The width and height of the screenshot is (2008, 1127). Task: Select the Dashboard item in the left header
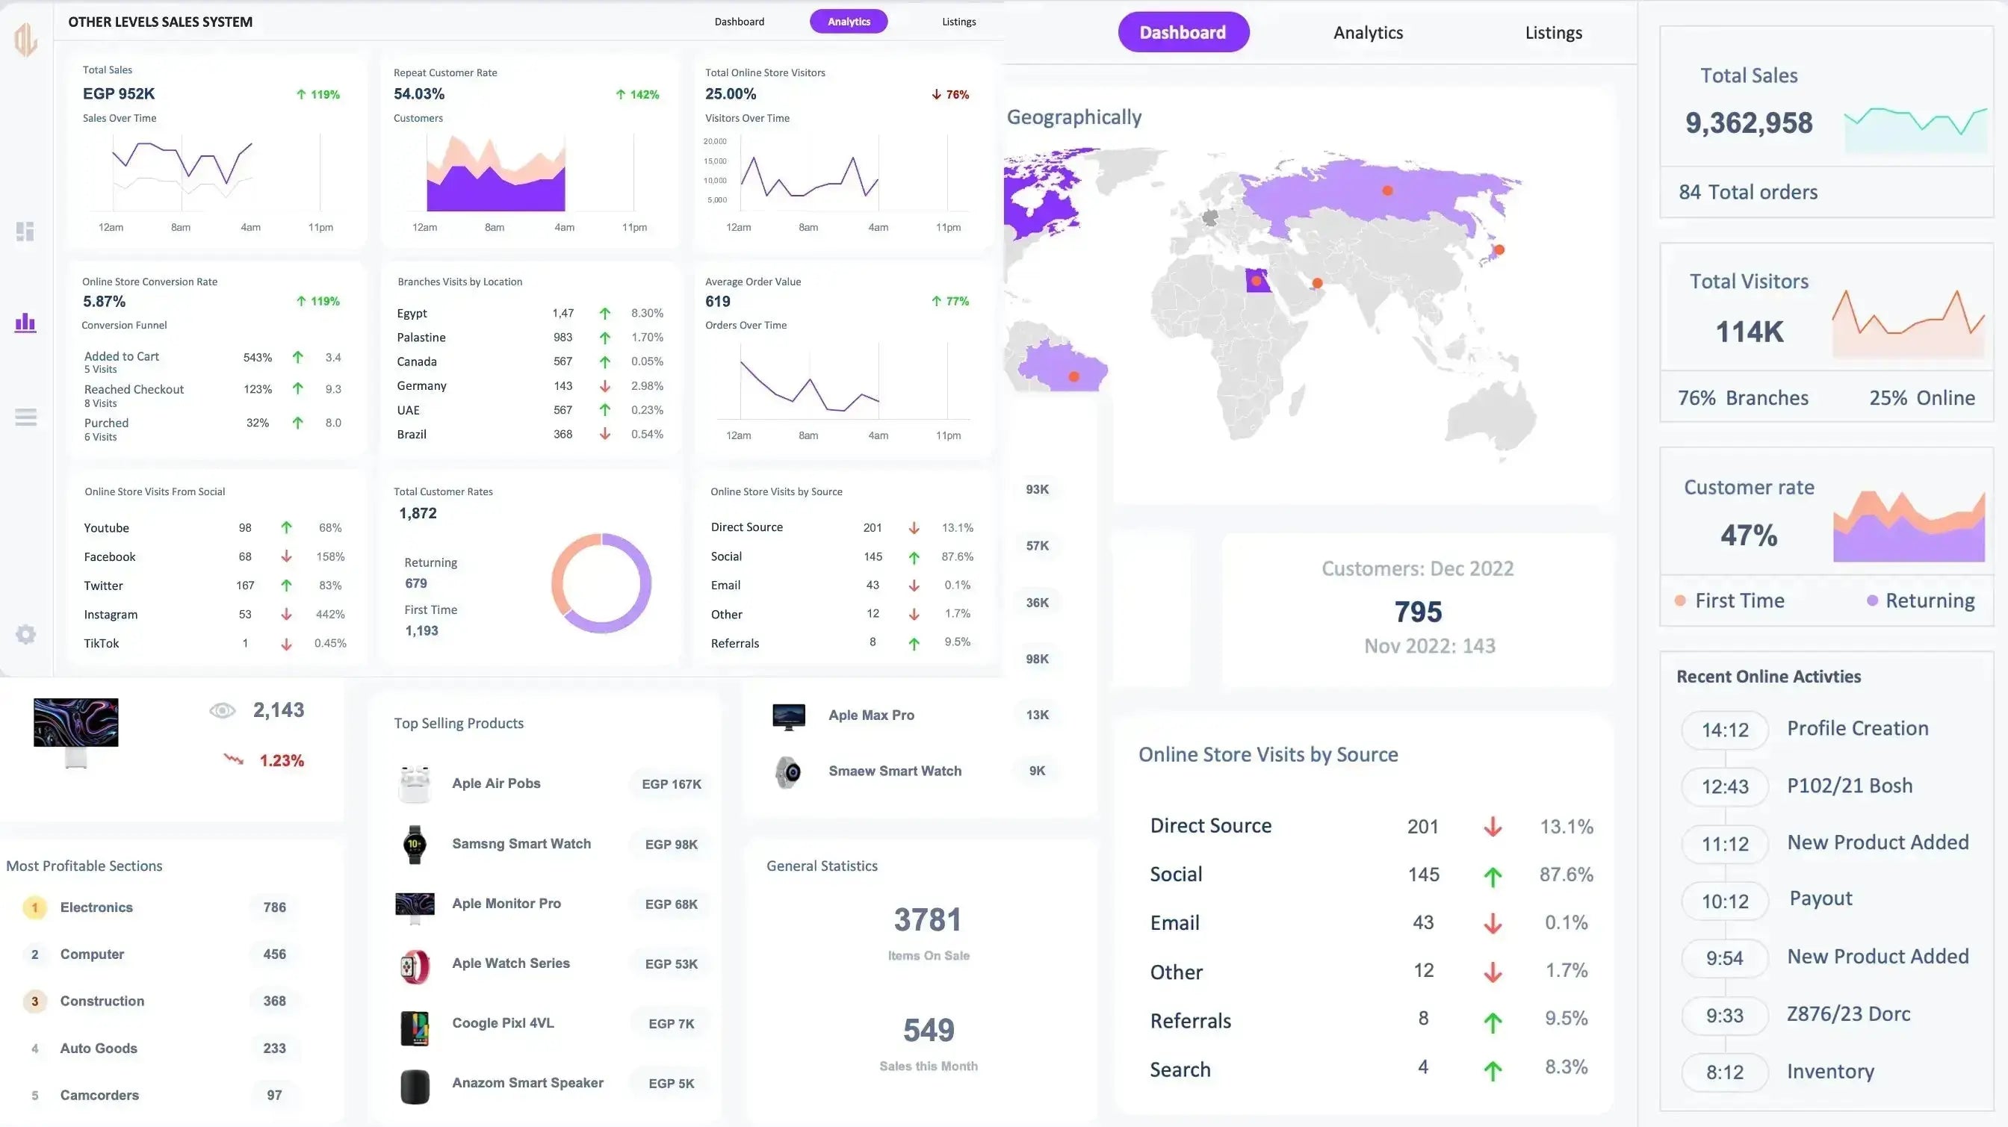point(739,21)
